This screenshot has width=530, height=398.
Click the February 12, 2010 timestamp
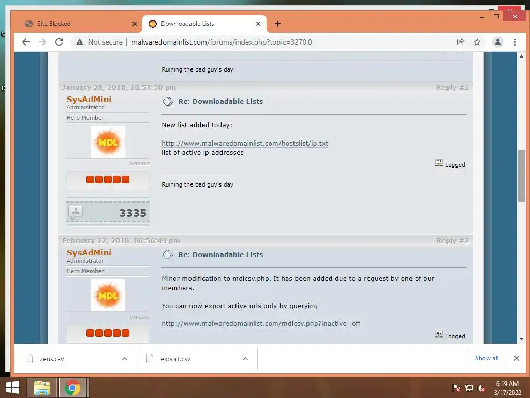click(x=121, y=240)
